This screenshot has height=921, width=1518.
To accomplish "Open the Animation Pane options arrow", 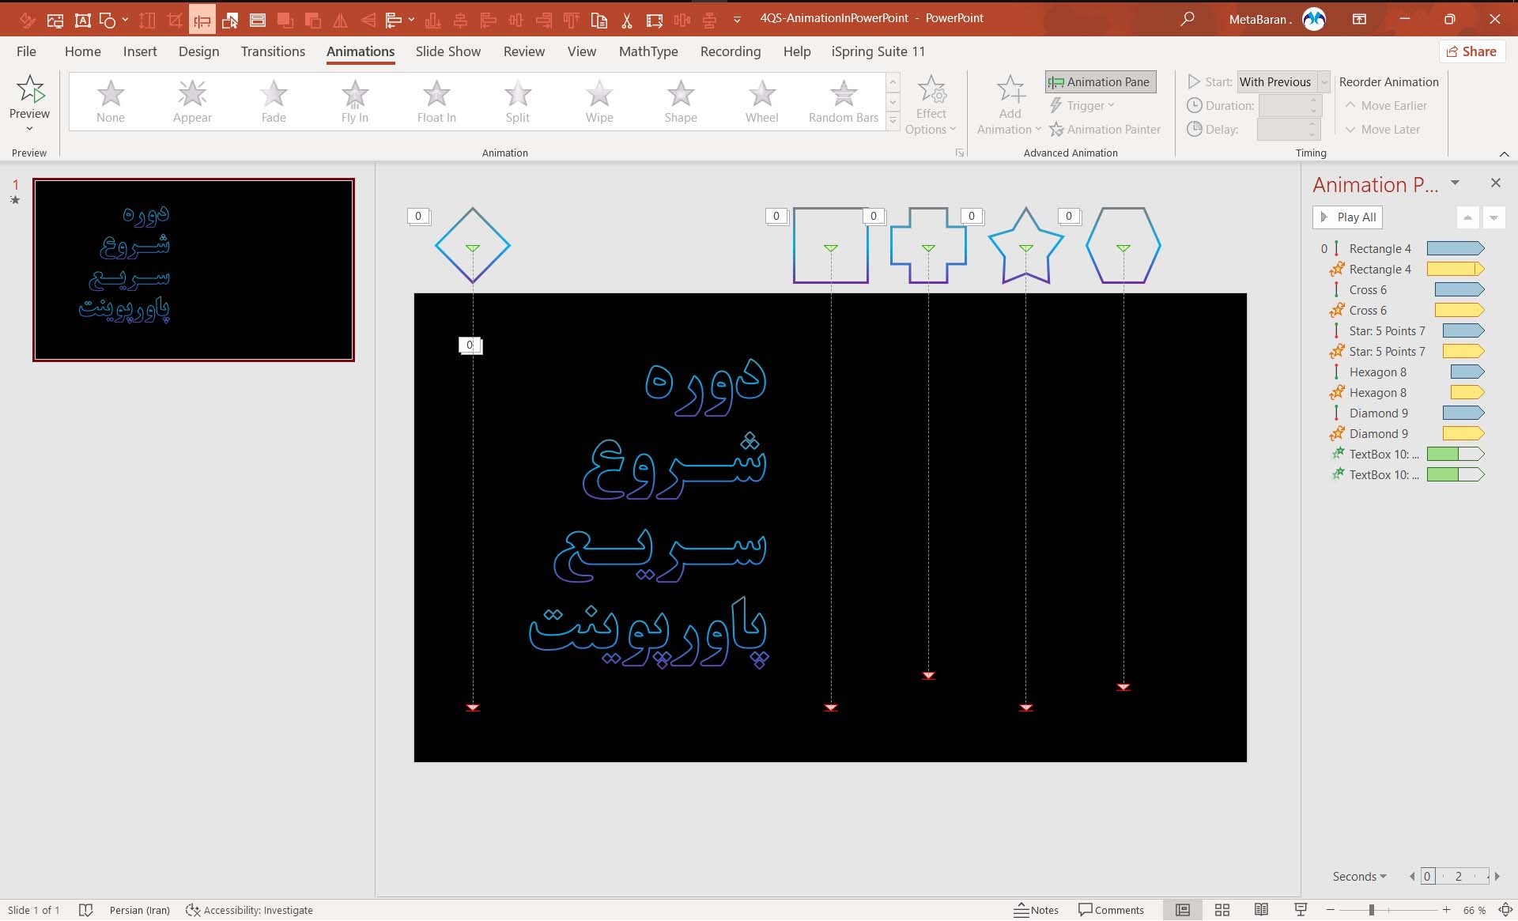I will [1455, 183].
